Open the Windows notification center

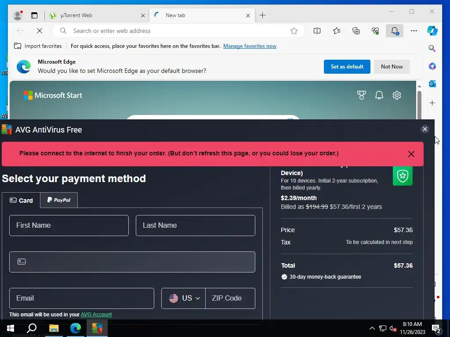click(x=436, y=328)
